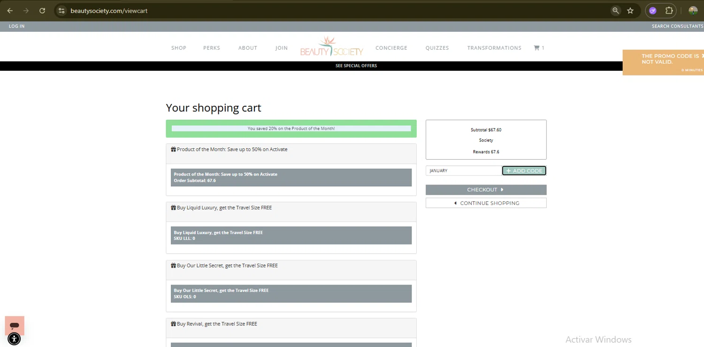Click CONTINUE SHOPPING button
The height and width of the screenshot is (347, 704).
pos(486,203)
